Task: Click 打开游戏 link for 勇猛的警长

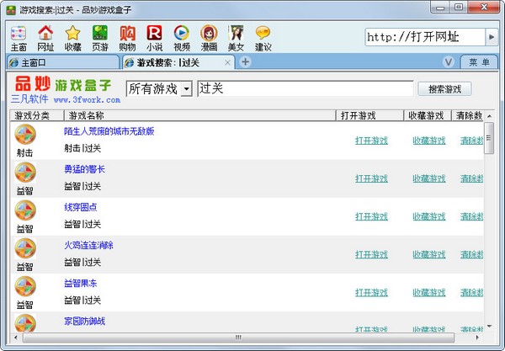Action: [371, 178]
